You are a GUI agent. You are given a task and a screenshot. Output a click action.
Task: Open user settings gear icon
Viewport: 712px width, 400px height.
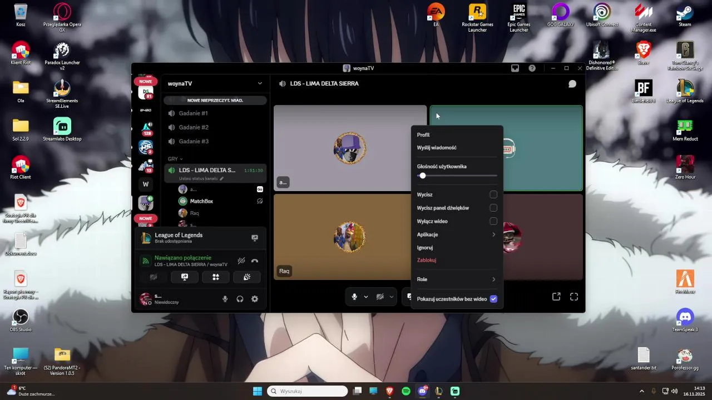click(255, 299)
